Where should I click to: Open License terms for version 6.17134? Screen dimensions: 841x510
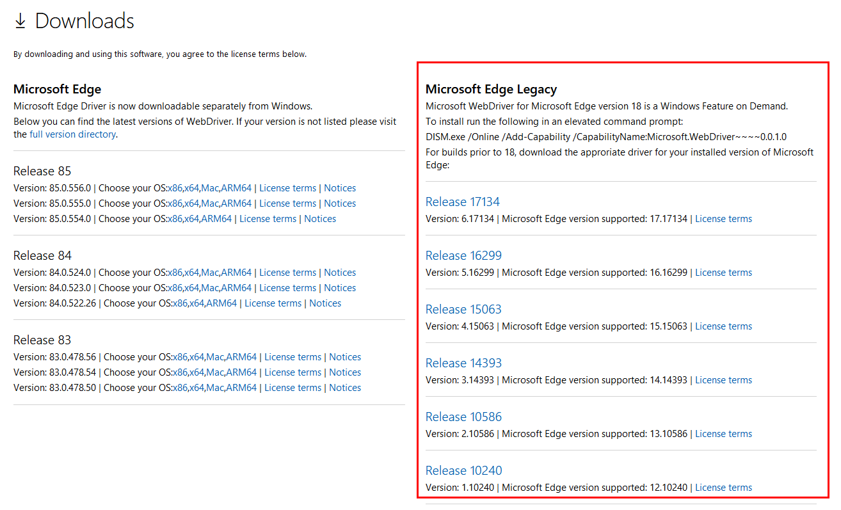[723, 219]
